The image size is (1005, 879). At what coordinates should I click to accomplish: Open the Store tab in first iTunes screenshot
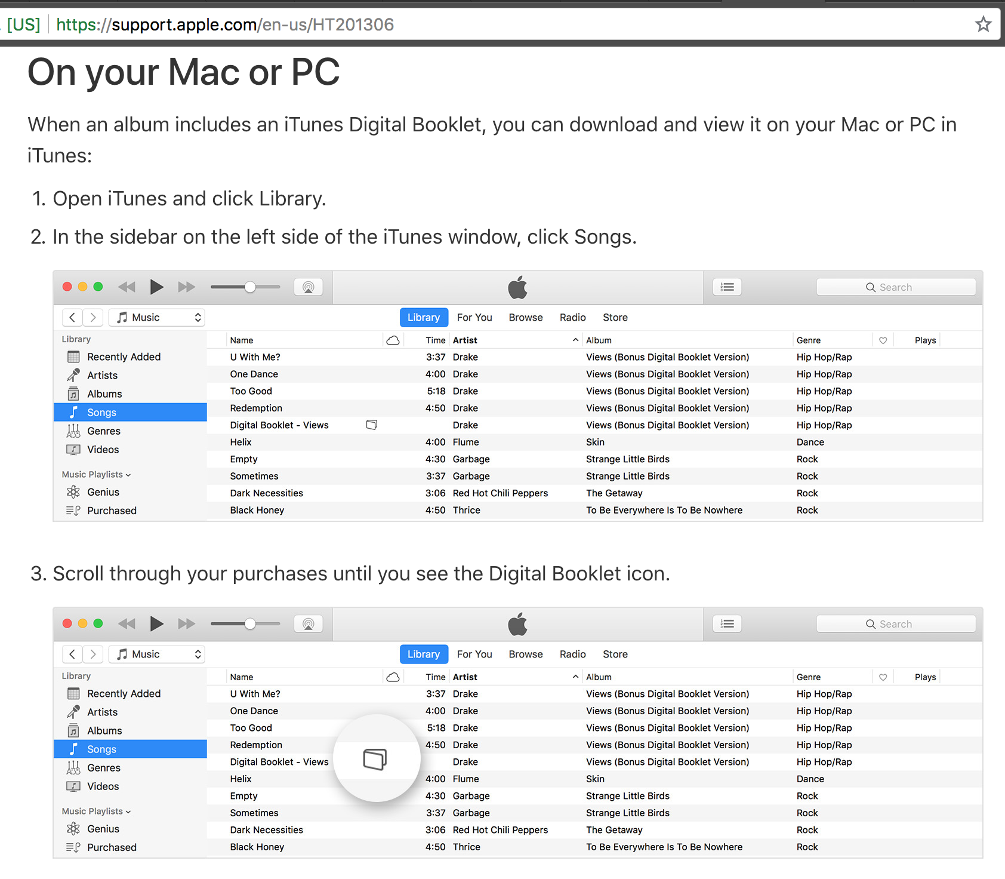[x=615, y=318]
